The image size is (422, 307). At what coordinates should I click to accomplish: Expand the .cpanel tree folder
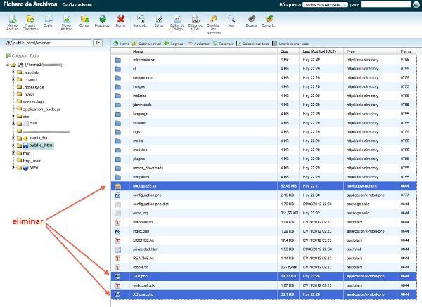click(x=13, y=79)
